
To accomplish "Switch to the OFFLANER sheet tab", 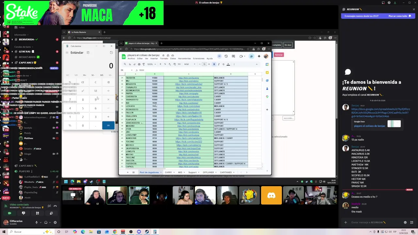I will pos(208,172).
